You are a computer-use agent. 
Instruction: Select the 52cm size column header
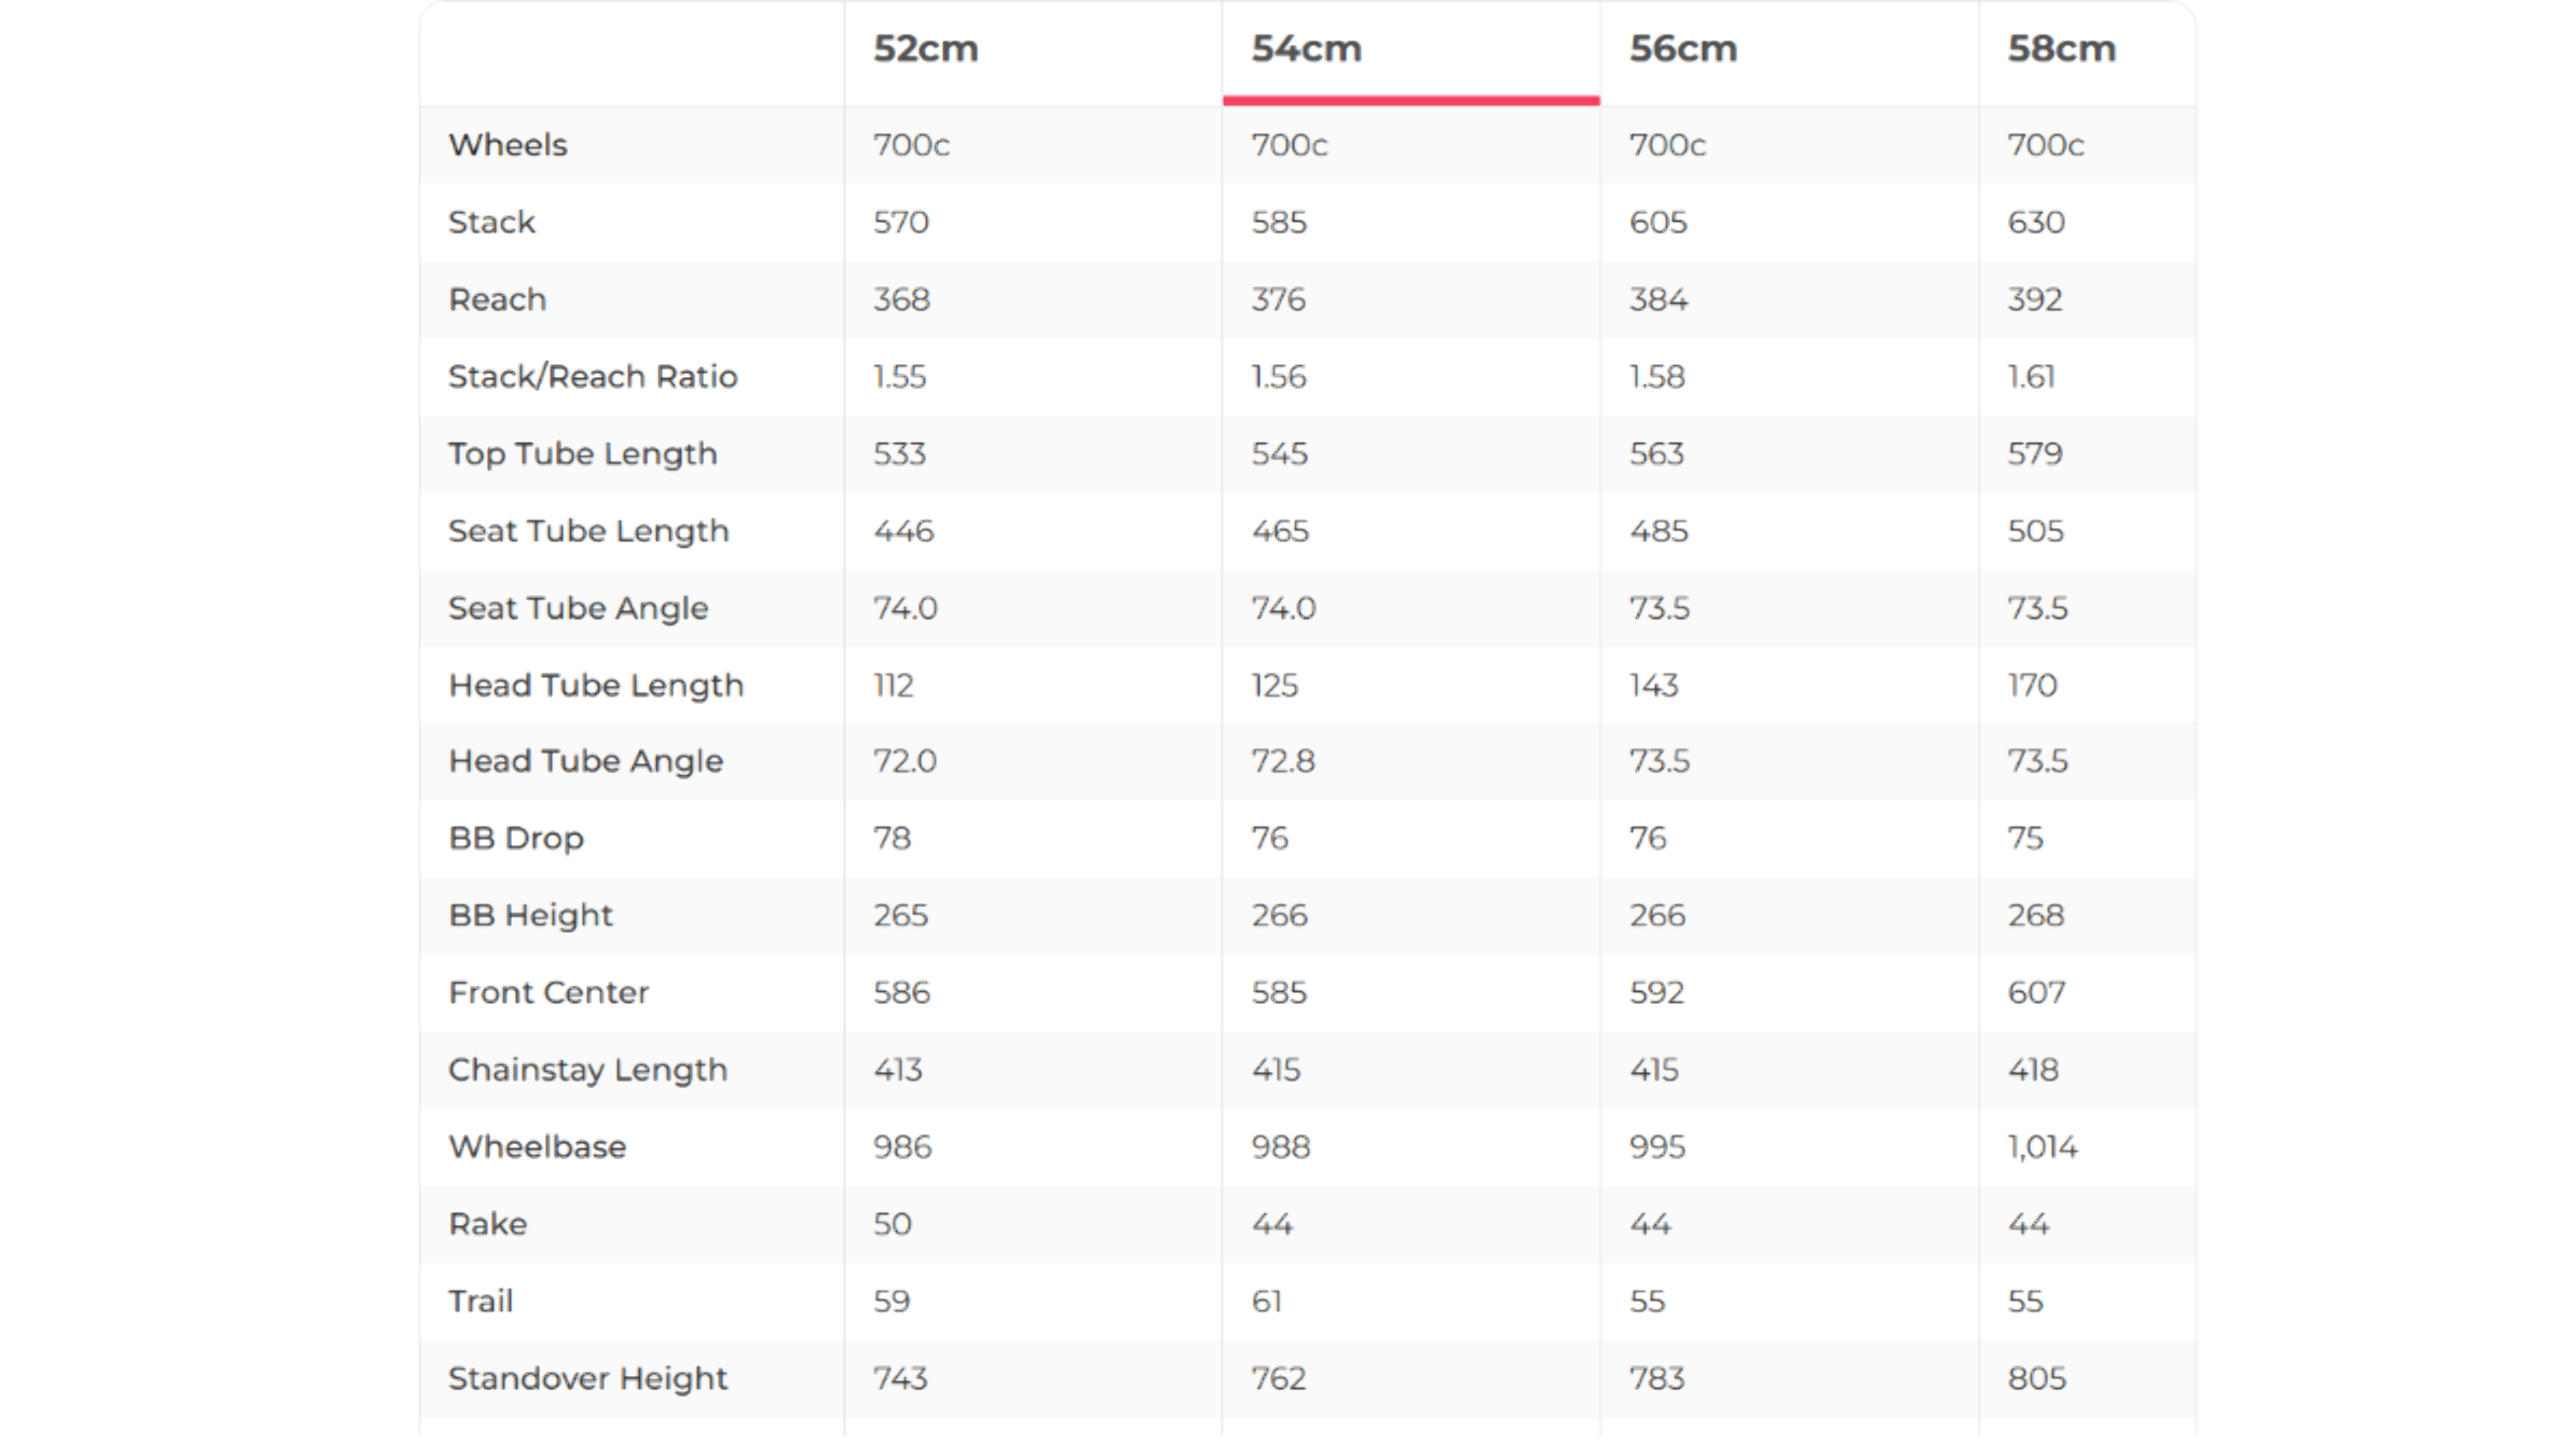click(925, 49)
